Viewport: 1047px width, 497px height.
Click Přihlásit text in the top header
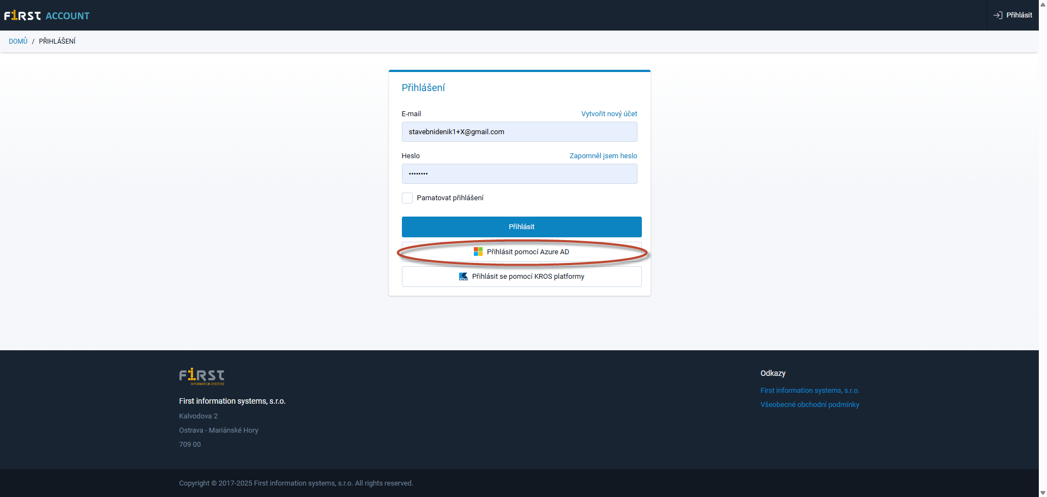(1019, 15)
